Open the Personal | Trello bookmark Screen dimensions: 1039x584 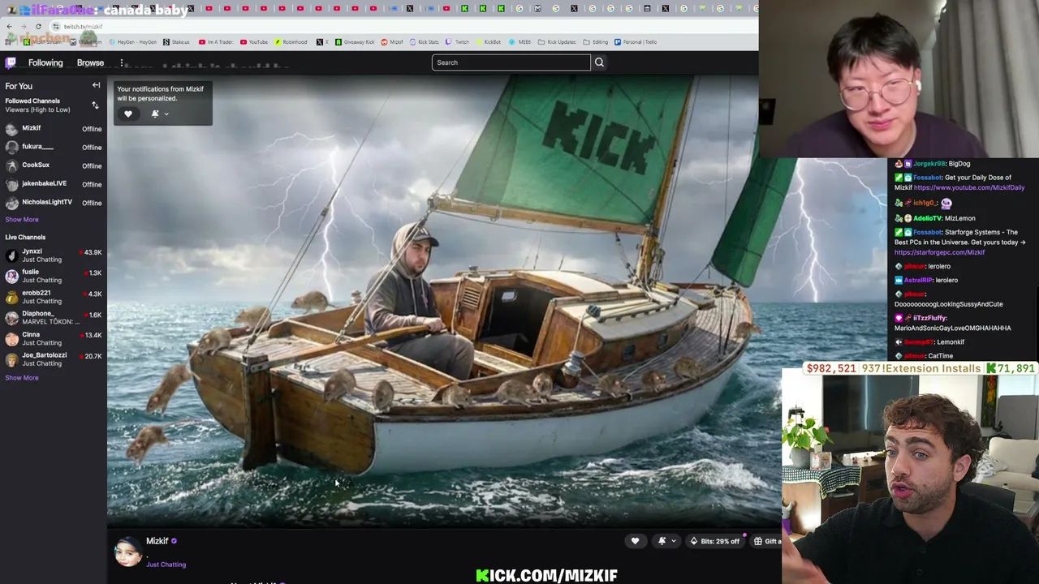pyautogui.click(x=636, y=42)
